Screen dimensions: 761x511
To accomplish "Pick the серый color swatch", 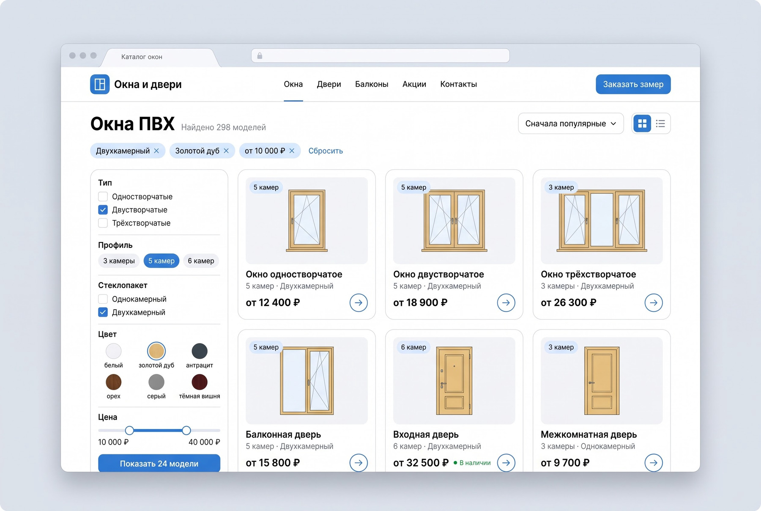I will 156,382.
